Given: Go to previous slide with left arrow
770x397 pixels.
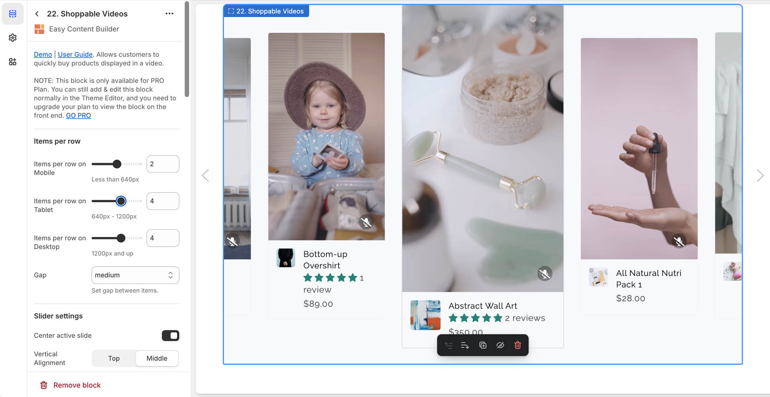Looking at the screenshot, I should click(x=206, y=176).
